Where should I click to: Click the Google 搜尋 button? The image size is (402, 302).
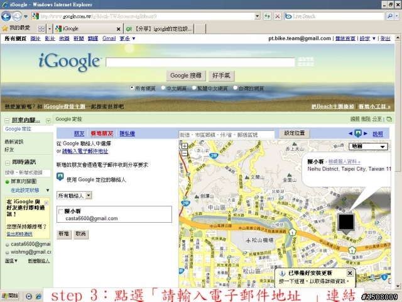pos(186,75)
